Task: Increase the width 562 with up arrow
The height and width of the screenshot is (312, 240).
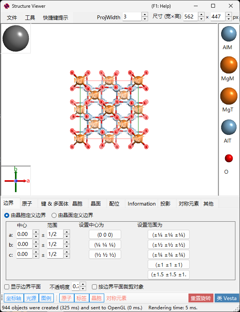Action: pyautogui.click(x=202, y=15)
